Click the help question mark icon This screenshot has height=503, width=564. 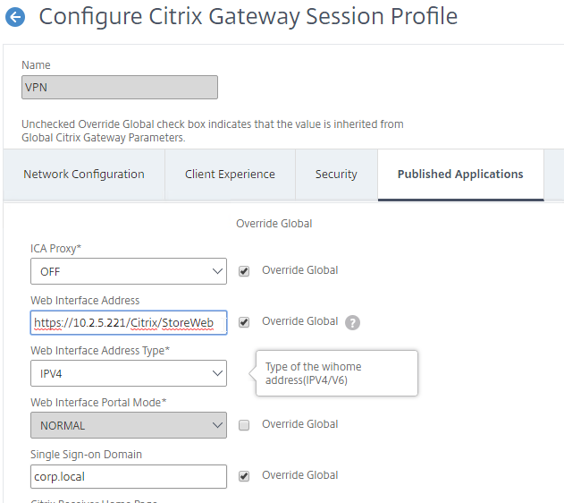click(352, 322)
